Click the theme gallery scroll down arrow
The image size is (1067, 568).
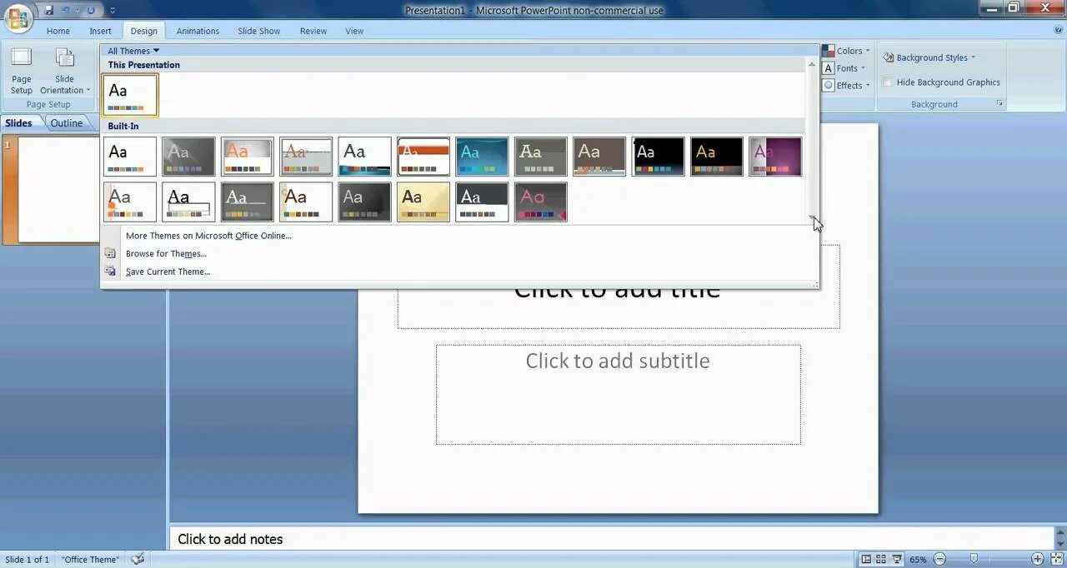tap(812, 218)
